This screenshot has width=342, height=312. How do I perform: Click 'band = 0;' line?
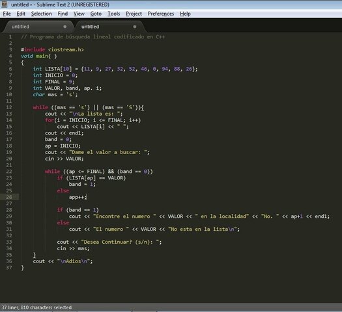pyautogui.click(x=58, y=140)
